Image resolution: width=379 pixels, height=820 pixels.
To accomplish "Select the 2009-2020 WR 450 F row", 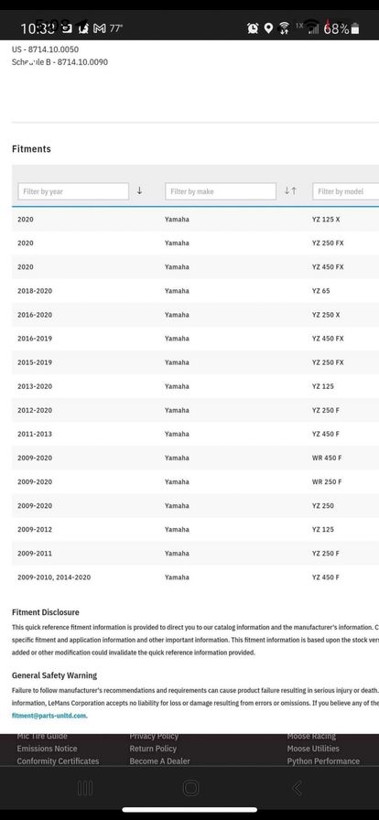I will pyautogui.click(x=195, y=458).
